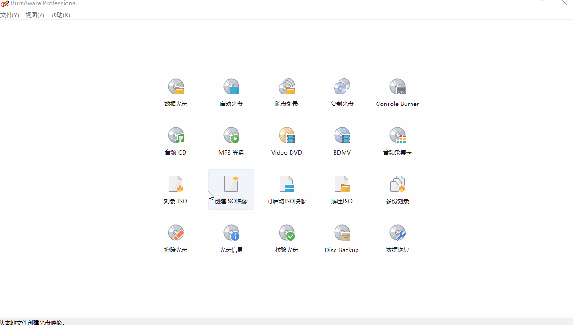Open the 视图(Z) menu
This screenshot has width=573, height=325.
pyautogui.click(x=35, y=15)
